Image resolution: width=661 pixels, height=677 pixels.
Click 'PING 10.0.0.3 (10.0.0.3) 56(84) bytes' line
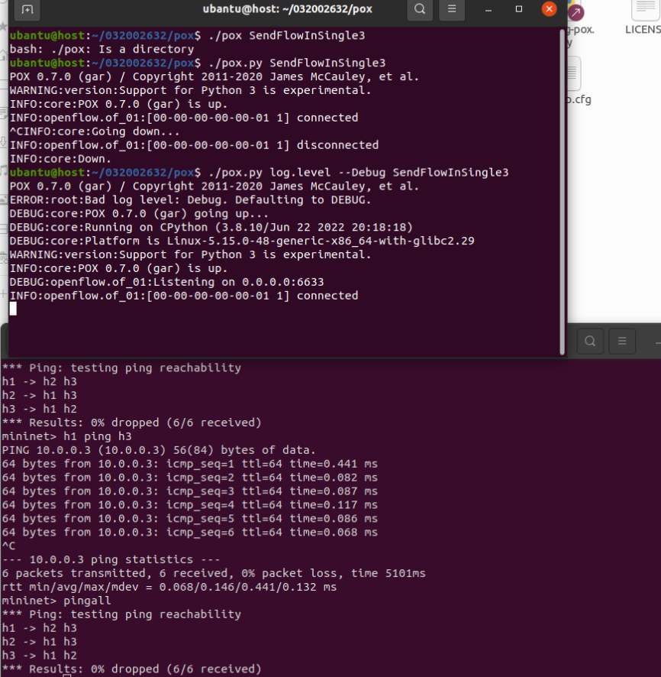[159, 450]
